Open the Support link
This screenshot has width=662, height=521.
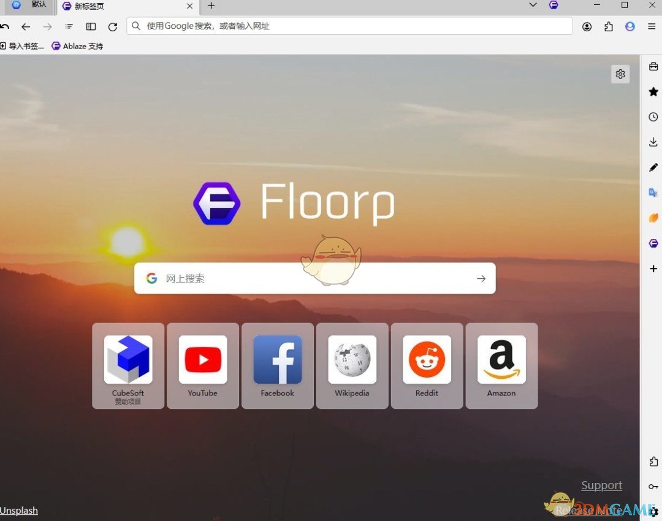click(601, 485)
